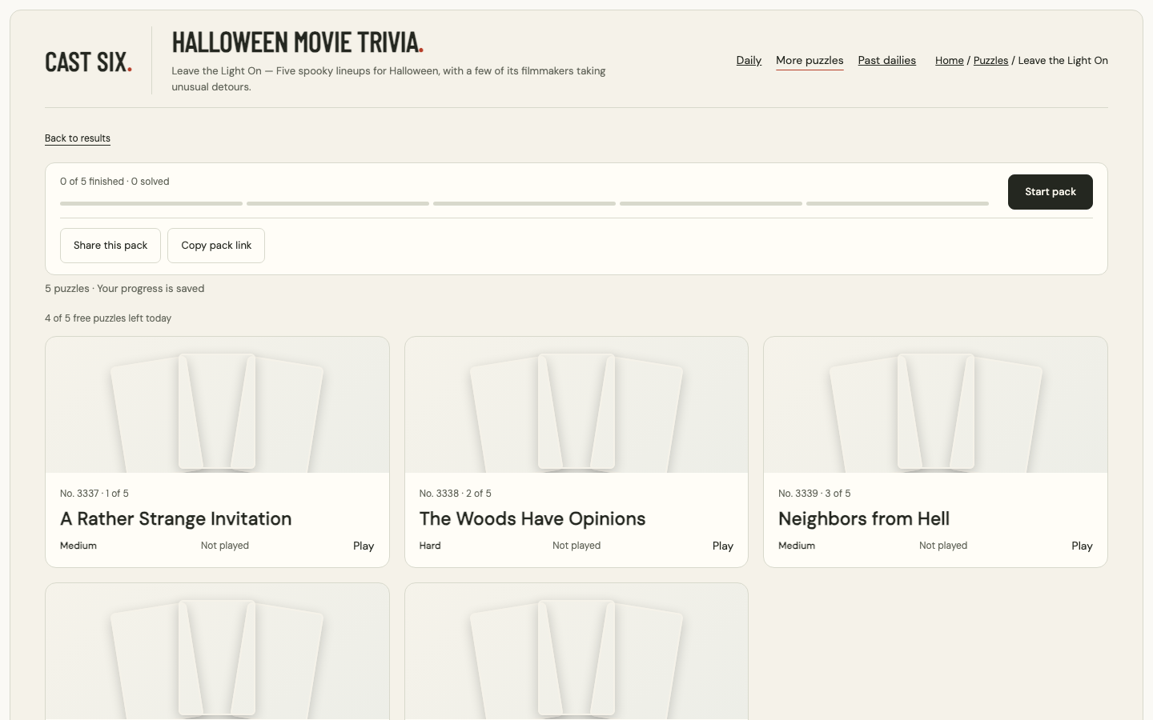Play The Woods Have Opinions puzzle
This screenshot has width=1153, height=720.
click(723, 546)
